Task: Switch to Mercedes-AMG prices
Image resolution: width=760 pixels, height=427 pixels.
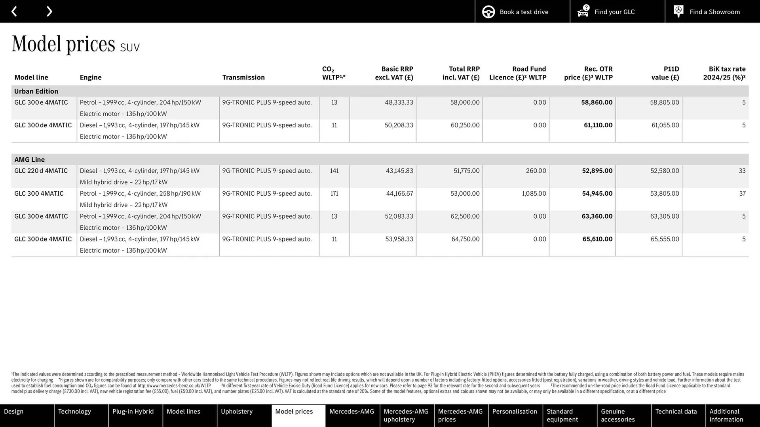Action: click(x=460, y=415)
